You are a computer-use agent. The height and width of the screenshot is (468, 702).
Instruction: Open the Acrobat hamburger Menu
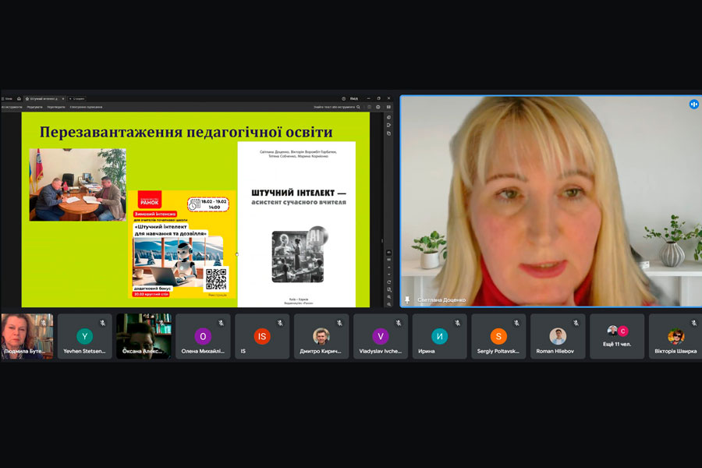7,98
